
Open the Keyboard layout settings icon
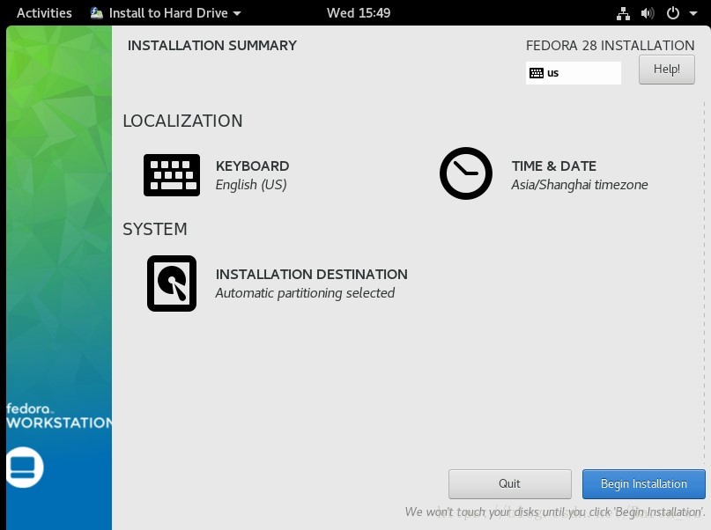pyautogui.click(x=172, y=175)
